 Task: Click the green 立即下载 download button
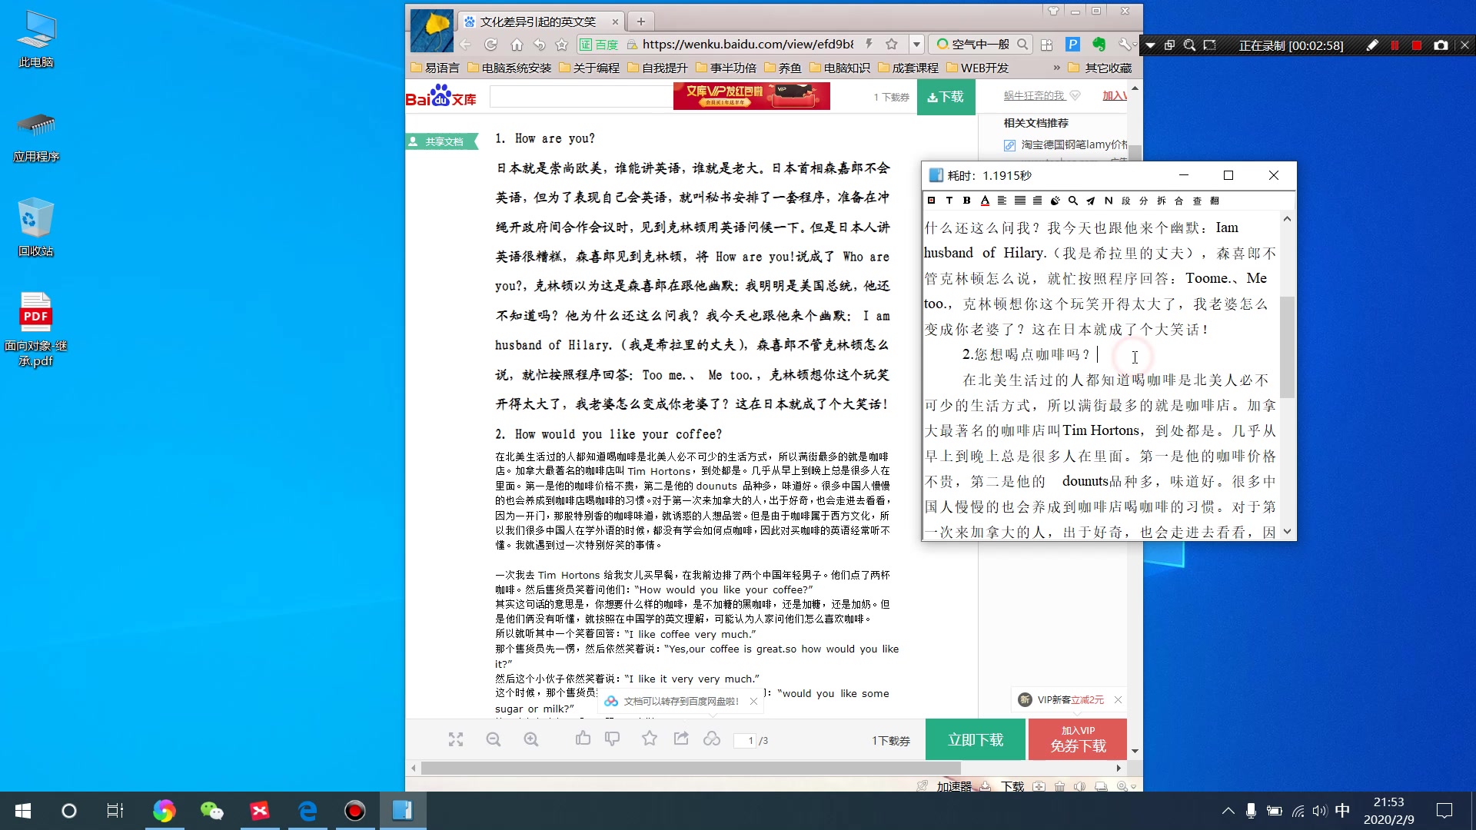pyautogui.click(x=975, y=739)
